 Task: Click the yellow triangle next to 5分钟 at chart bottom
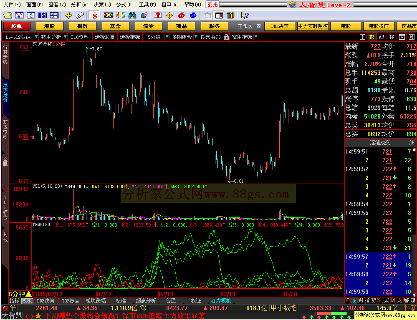point(28,294)
